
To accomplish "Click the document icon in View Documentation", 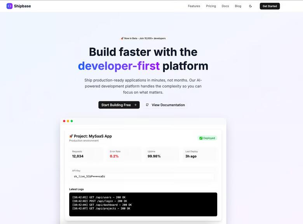I will [147, 105].
